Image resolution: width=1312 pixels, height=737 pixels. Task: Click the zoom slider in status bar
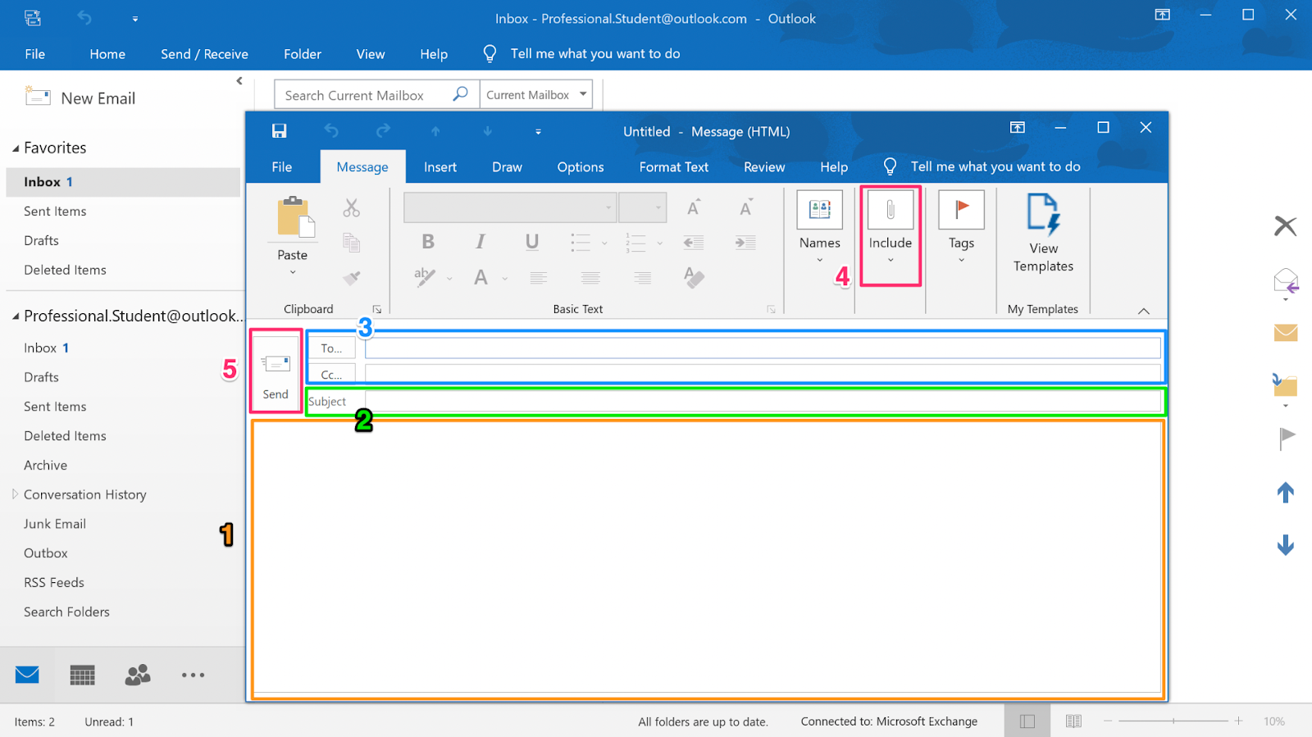coord(1173,721)
